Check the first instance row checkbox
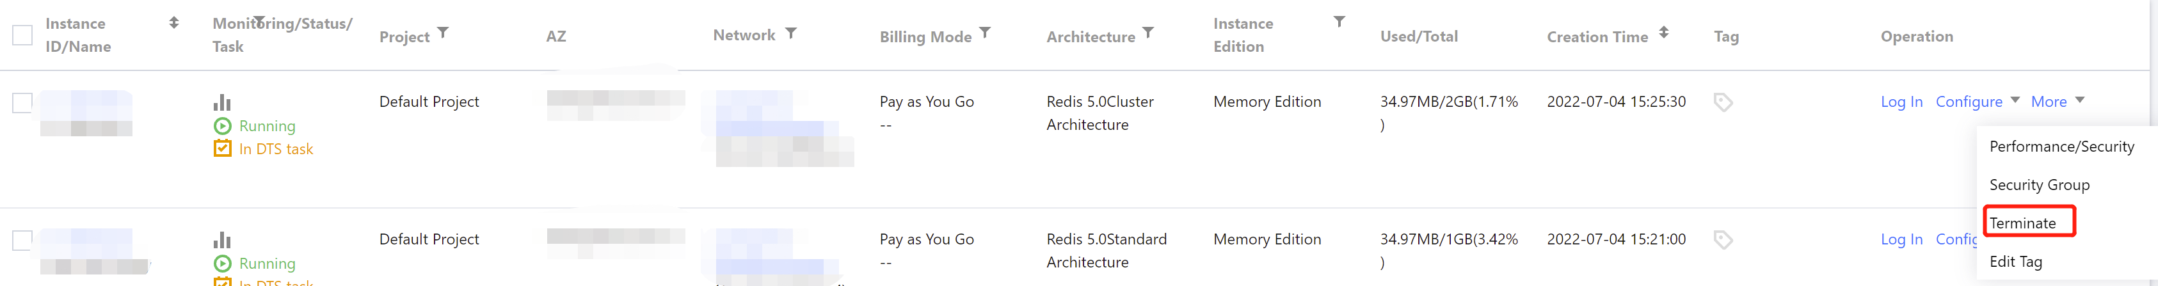Image resolution: width=2158 pixels, height=286 pixels. click(22, 102)
